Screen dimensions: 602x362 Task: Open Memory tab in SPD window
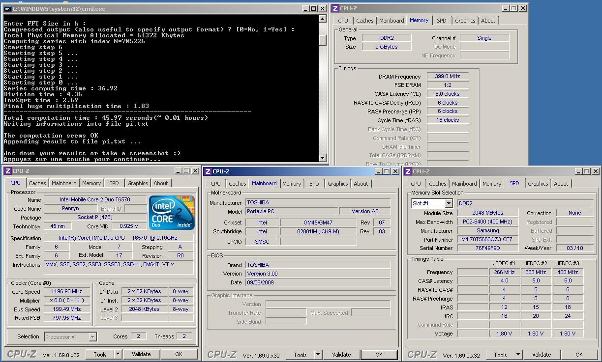(x=492, y=184)
